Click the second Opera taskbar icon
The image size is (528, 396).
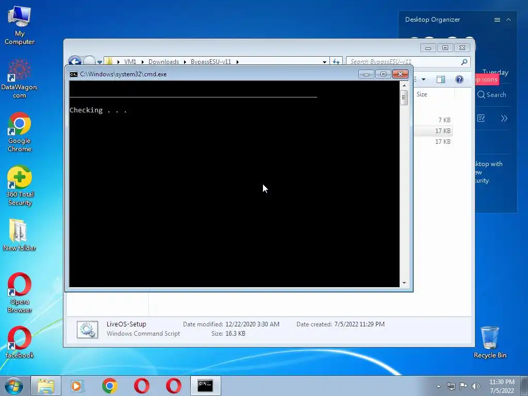point(174,386)
